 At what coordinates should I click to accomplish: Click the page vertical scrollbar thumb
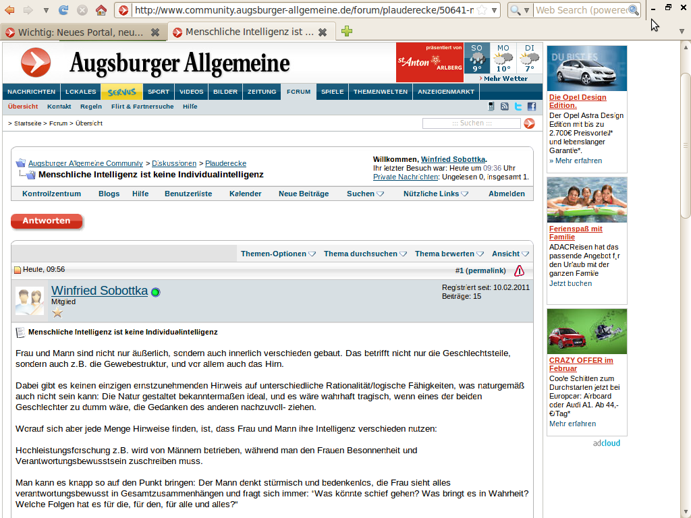point(686,146)
